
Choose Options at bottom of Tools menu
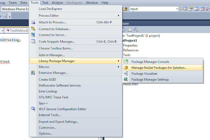tap(45, 133)
